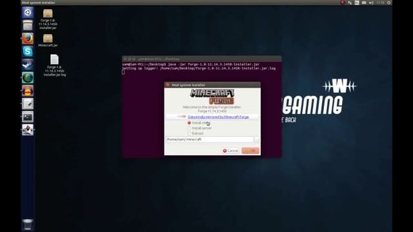Screen dimensions: 413x232
Task: Select Install client option
Action: click(199, 123)
